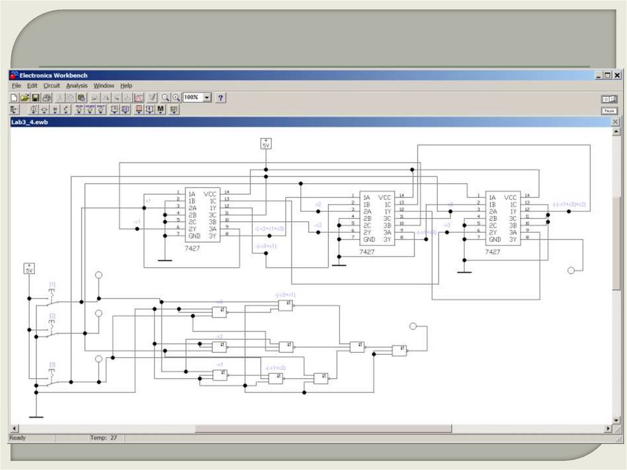627x470 pixels.
Task: Click the 100% zoom level field
Action: click(x=193, y=97)
